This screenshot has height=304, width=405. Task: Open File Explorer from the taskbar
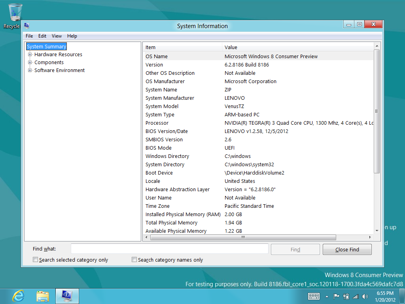point(43,296)
